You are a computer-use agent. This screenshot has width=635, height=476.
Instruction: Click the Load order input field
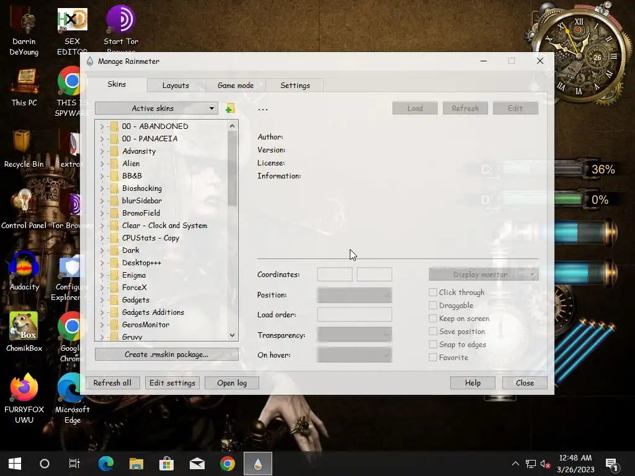coord(354,314)
